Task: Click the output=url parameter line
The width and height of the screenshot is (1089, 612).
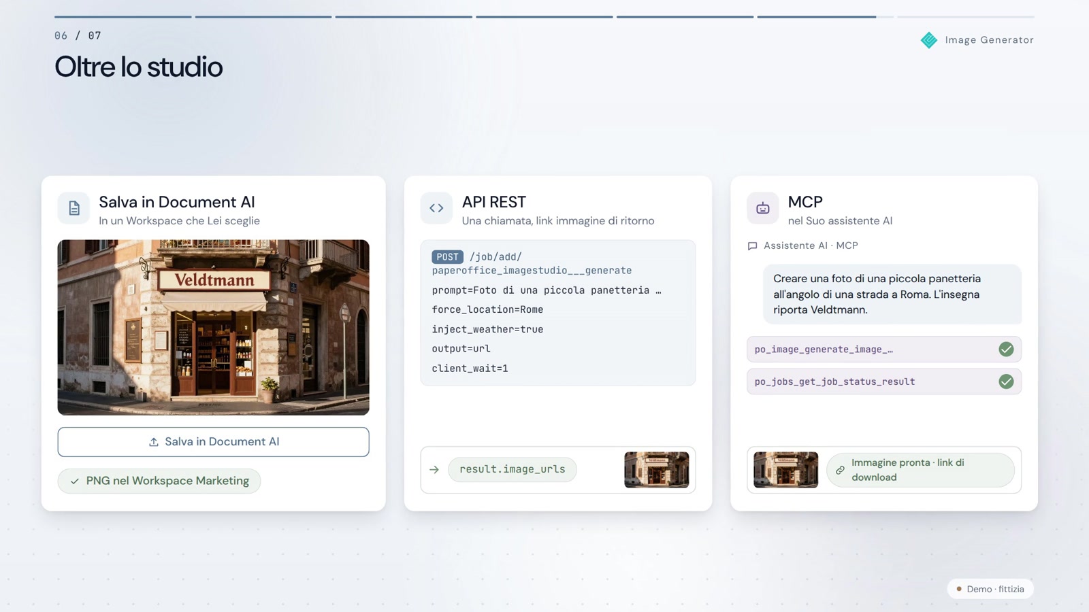Action: pyautogui.click(x=461, y=349)
